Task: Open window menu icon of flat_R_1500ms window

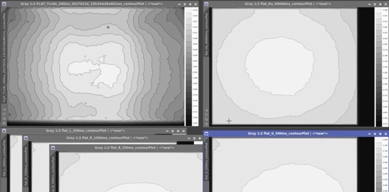Action: pos(26,138)
